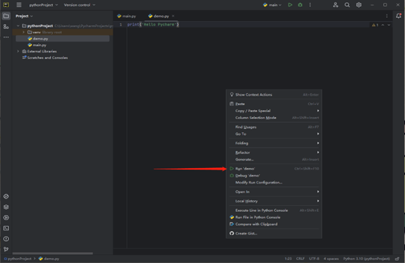
Task: Open the Code With Me user icon
Action: [335, 5]
